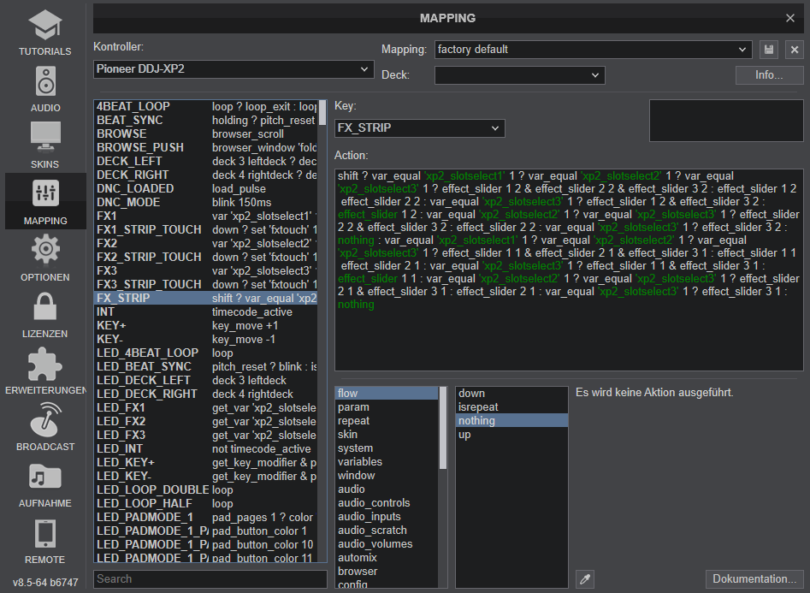Choose the repeat action category
810x593 pixels.
(387, 421)
